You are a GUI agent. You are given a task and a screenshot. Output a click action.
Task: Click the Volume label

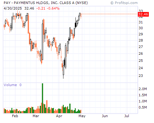point(10,85)
